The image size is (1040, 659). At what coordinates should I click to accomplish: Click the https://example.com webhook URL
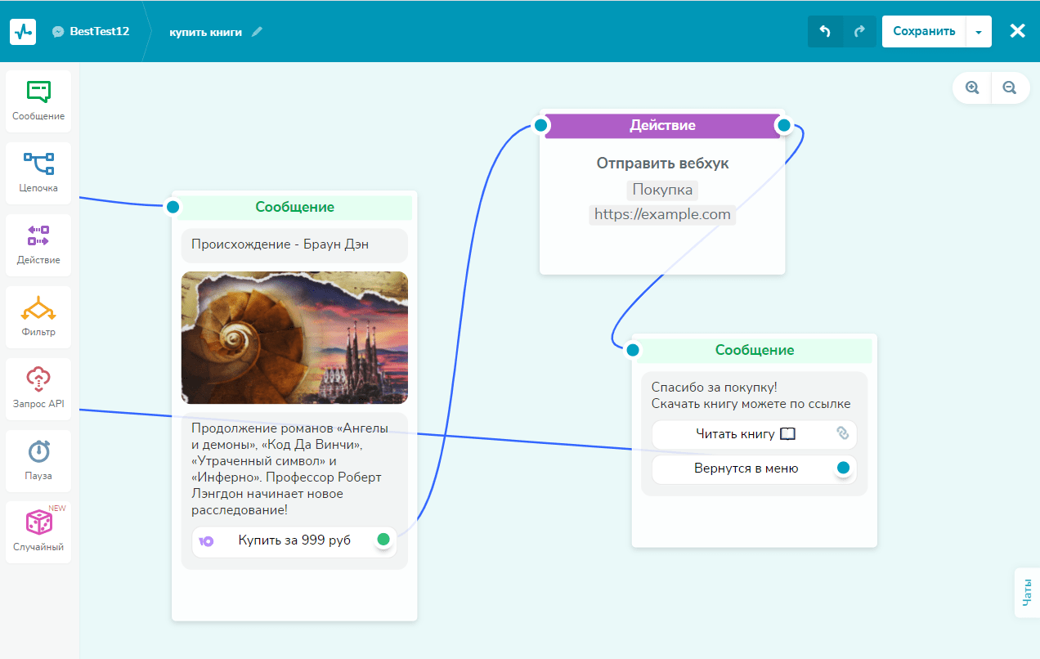(x=662, y=214)
